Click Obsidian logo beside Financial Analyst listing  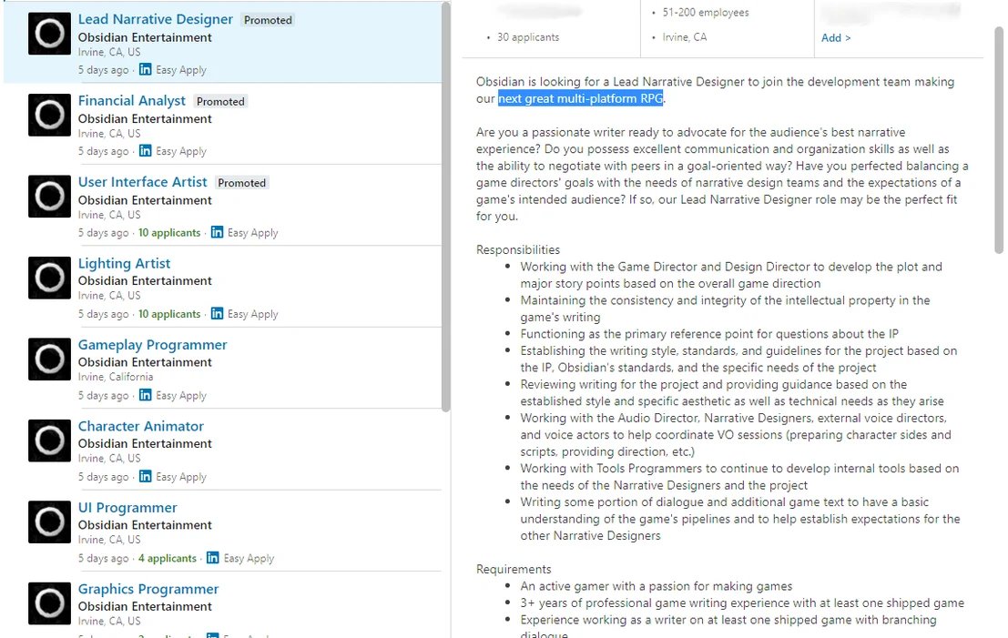click(x=49, y=116)
